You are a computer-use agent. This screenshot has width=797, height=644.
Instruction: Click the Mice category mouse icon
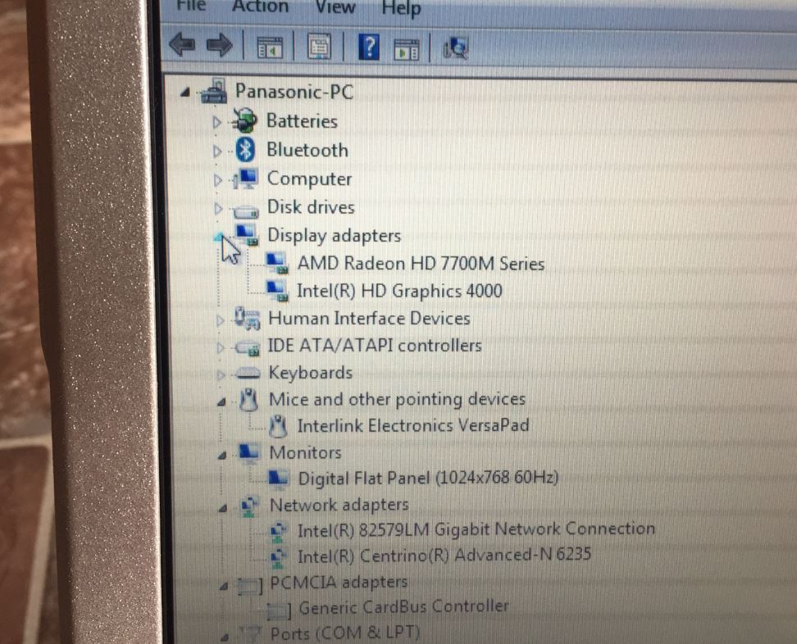tap(249, 400)
